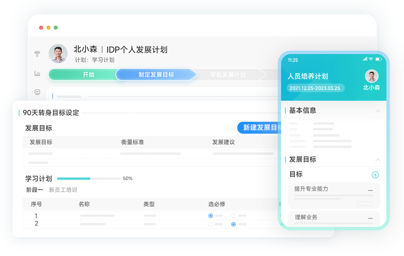The width and height of the screenshot is (404, 256).
Task: Select first 选必修 radio option in row 2
Action: click(211, 224)
